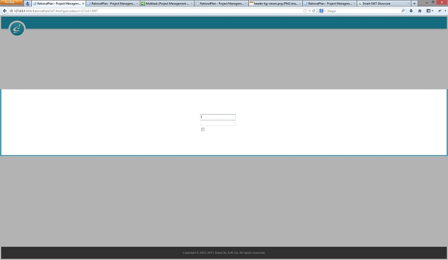448x260 pixels.
Task: Click the second login input field
Action: point(218,123)
